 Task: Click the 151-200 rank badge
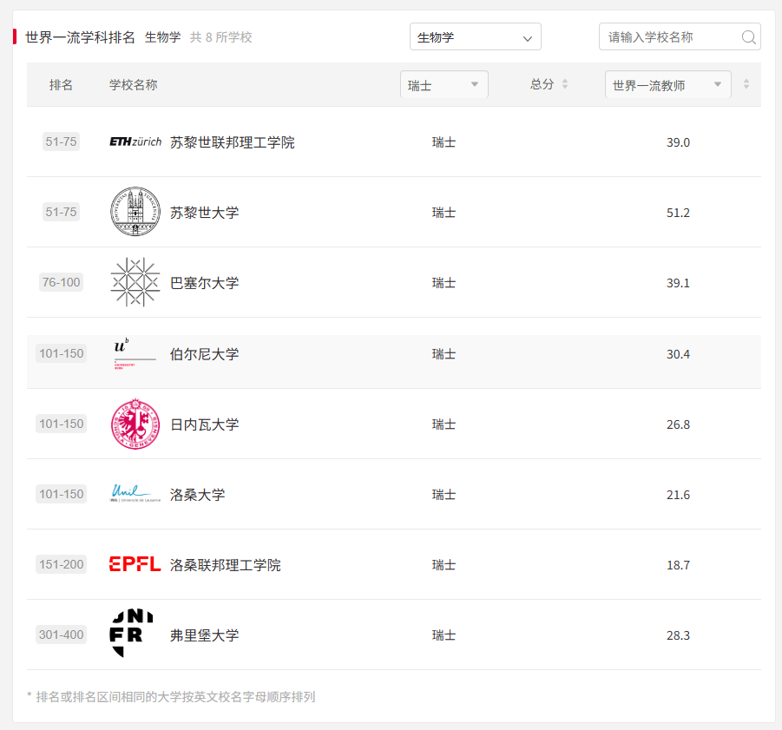(x=61, y=564)
